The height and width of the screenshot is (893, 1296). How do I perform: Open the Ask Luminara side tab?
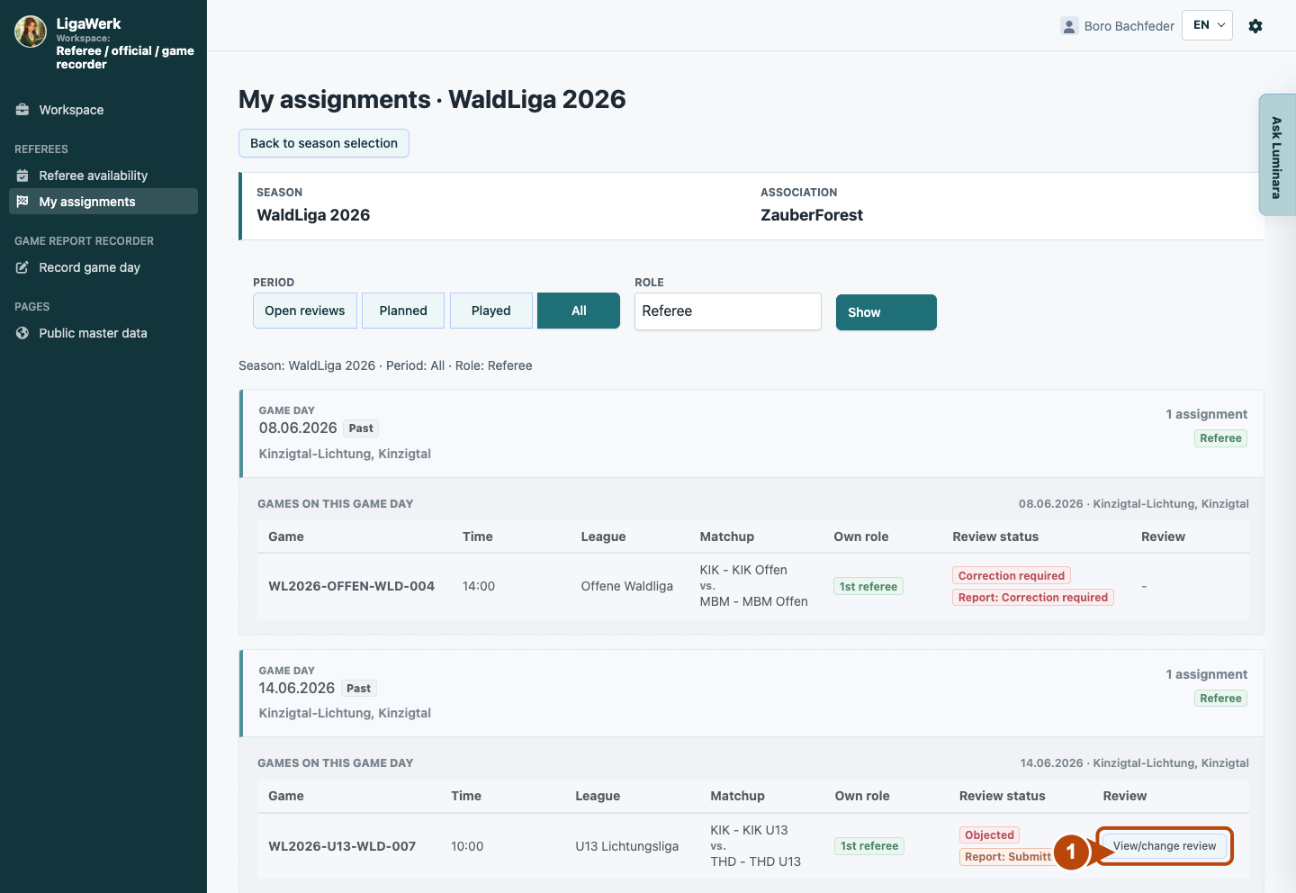(x=1277, y=155)
